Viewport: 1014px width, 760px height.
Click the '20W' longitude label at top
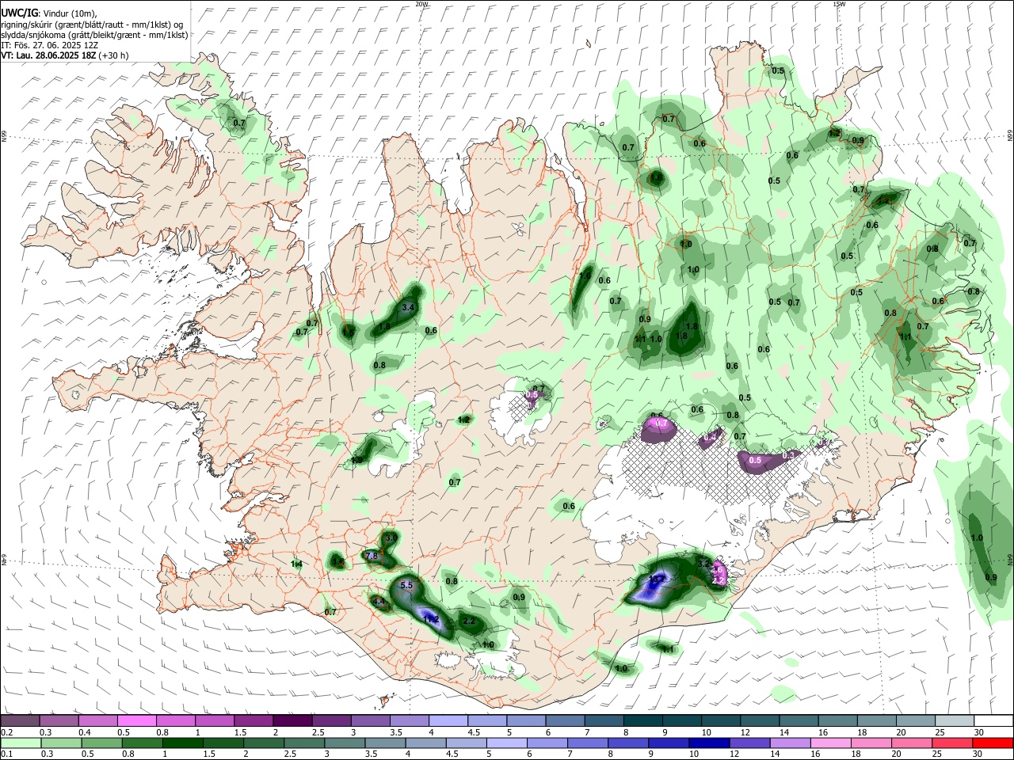[x=421, y=4]
